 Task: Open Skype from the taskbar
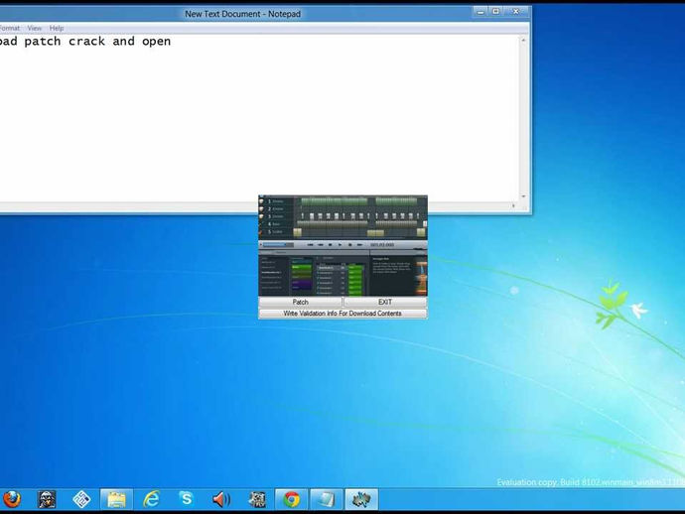pos(187,499)
